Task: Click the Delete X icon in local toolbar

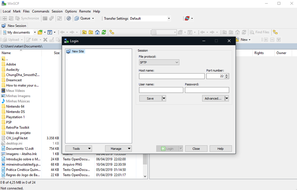Action: point(45,40)
